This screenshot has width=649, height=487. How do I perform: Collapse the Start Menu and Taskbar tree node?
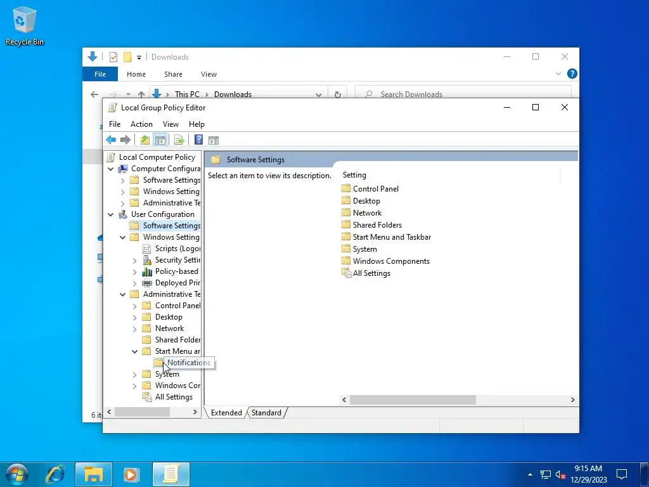[134, 351]
